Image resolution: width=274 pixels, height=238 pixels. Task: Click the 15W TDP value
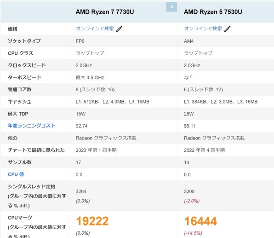click(80, 114)
